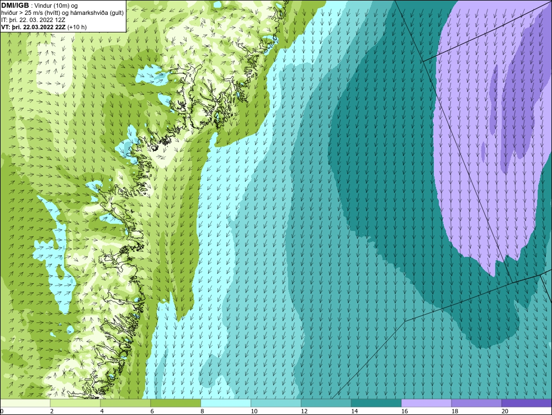Click the 4-6 m/s green legend band
Viewport: 552px width, 415px height.
coord(125,403)
